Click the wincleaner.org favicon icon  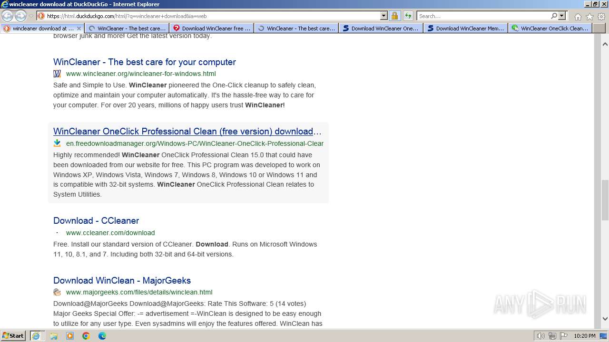point(57,74)
